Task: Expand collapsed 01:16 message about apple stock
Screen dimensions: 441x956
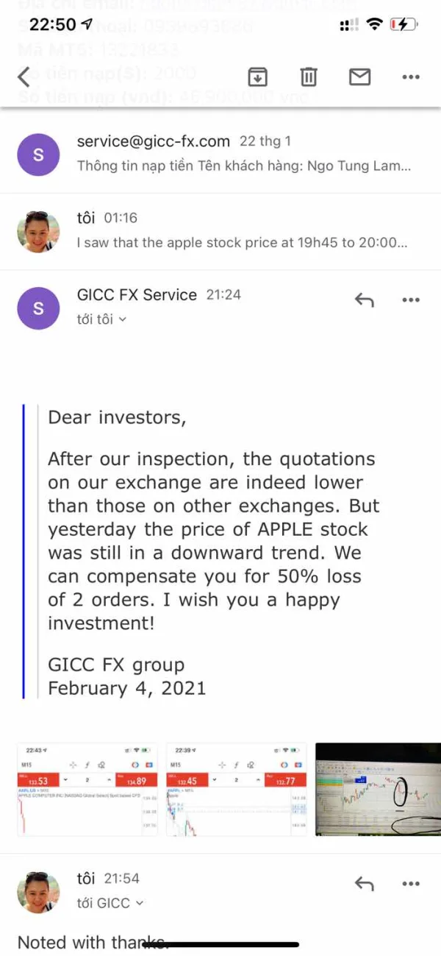Action: tap(243, 230)
